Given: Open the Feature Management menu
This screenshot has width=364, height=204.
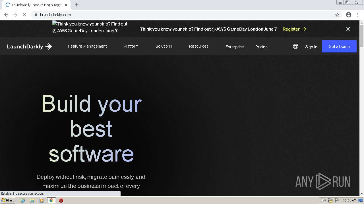Looking at the screenshot, I should 87,46.
